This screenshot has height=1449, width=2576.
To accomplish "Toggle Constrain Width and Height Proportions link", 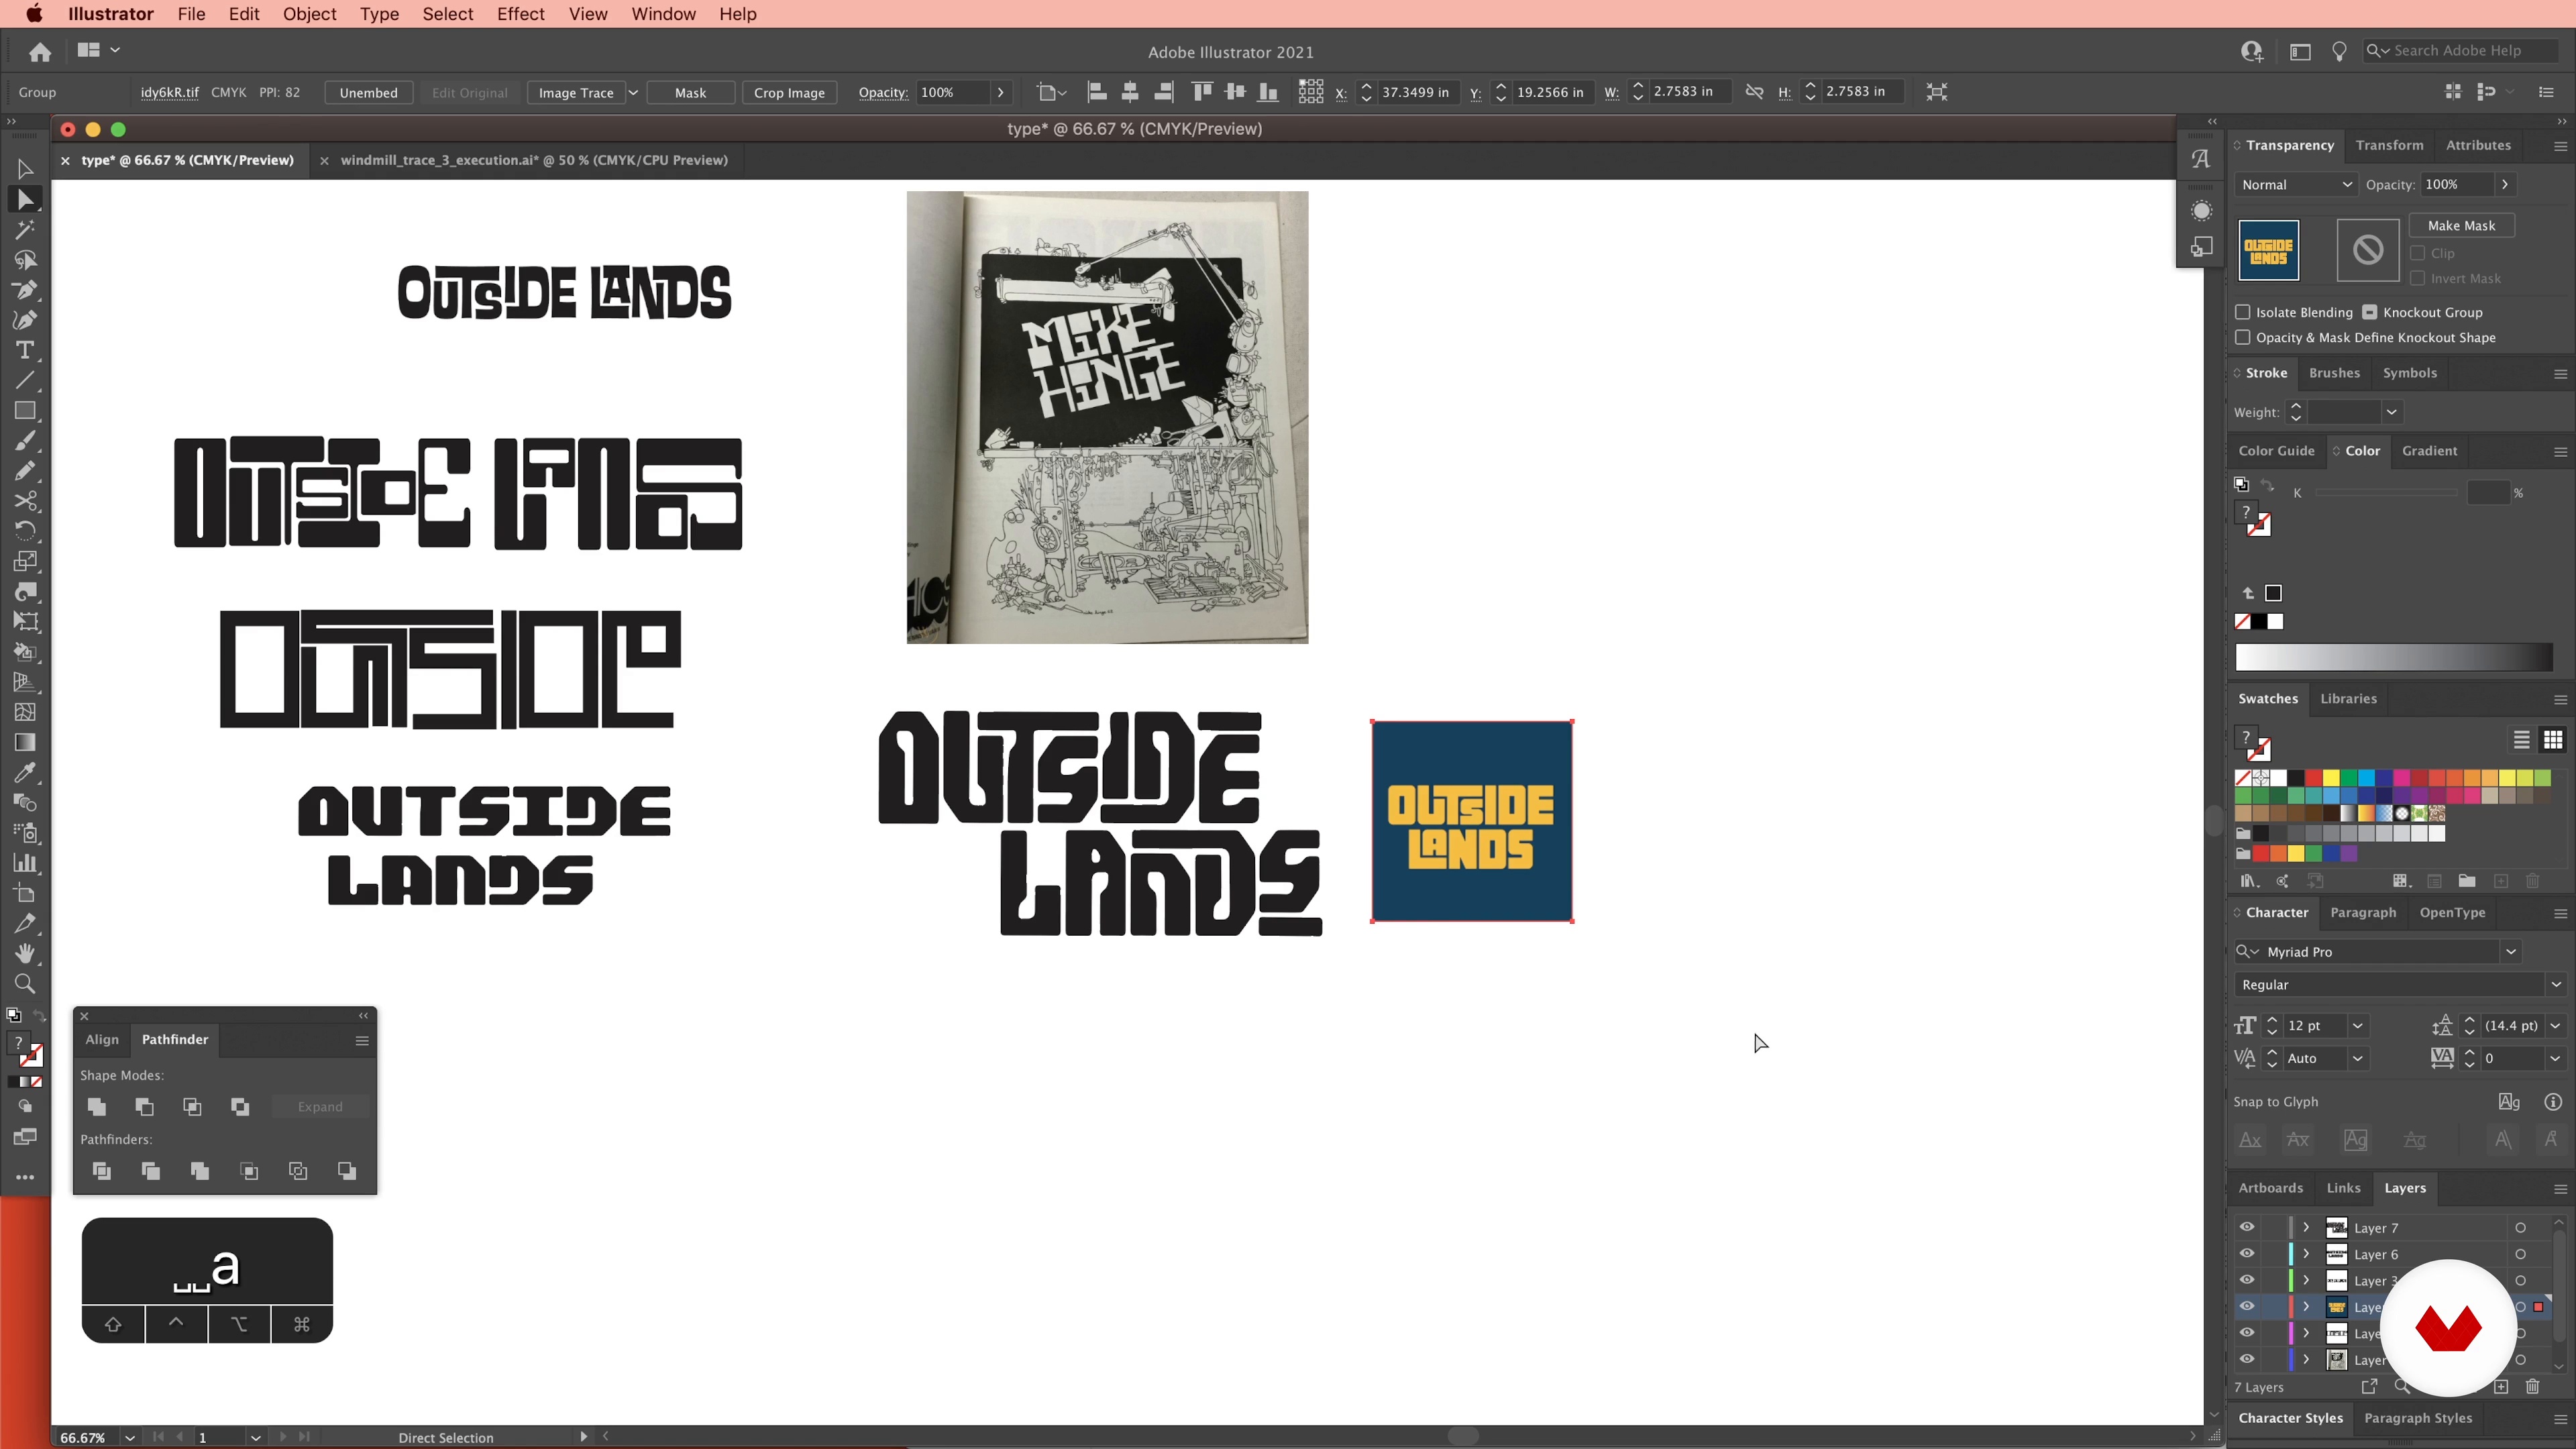I will click(x=1754, y=92).
